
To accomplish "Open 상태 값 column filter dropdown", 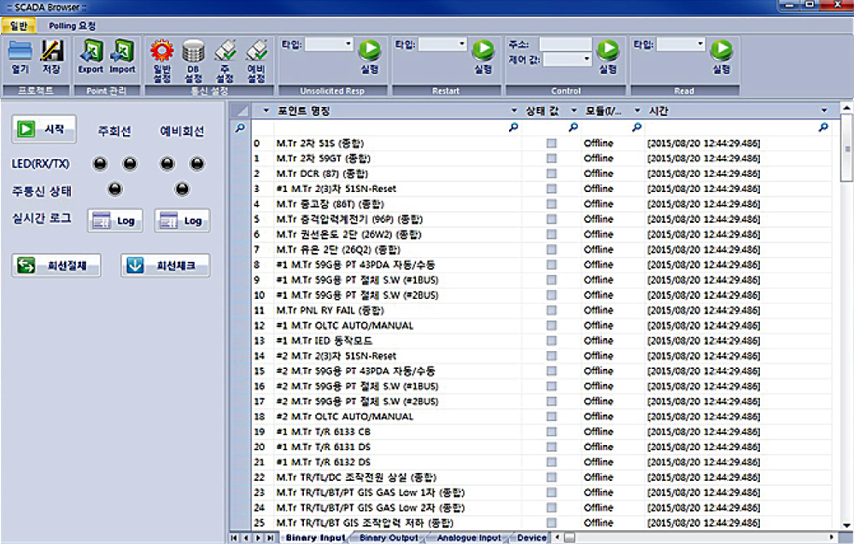I will (x=574, y=110).
